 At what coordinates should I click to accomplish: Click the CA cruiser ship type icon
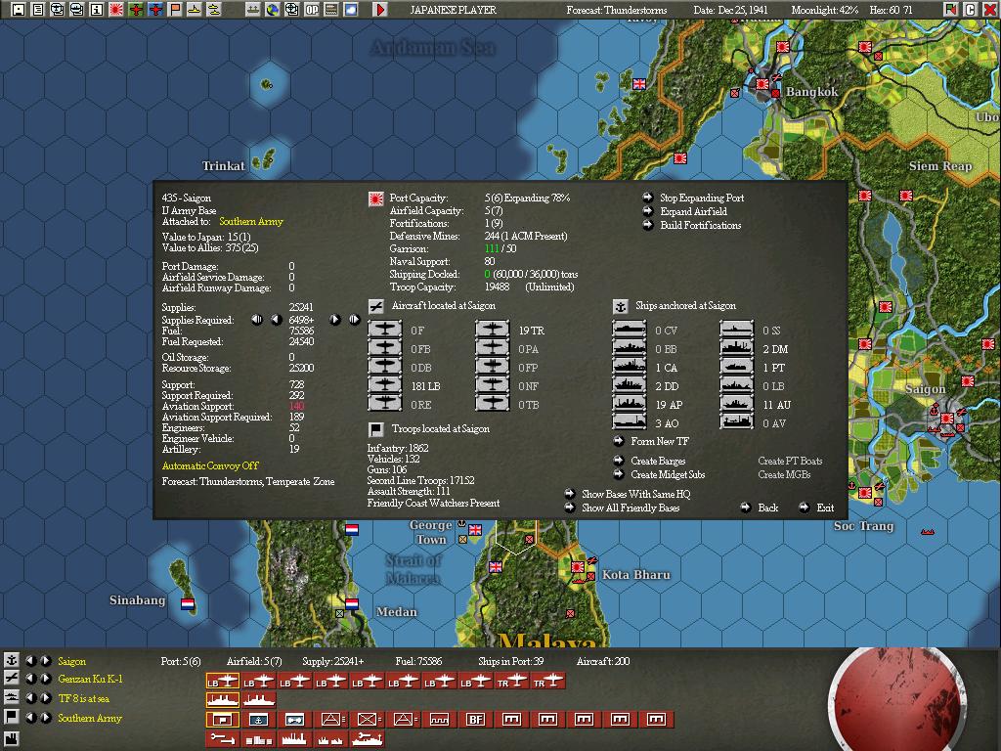[629, 368]
